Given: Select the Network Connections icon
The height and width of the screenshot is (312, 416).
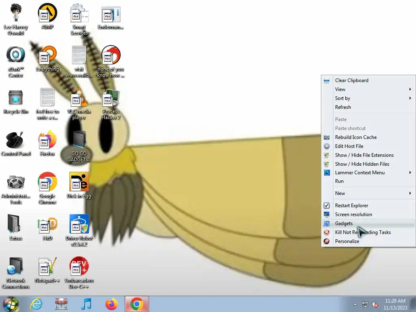Looking at the screenshot, I should point(16,273).
